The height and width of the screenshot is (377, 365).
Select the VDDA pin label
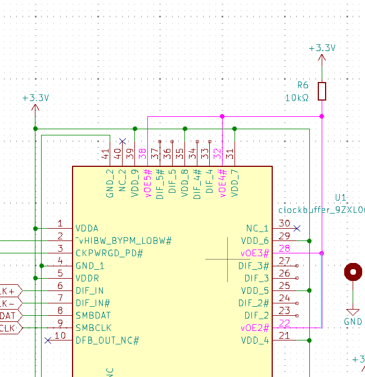tap(87, 229)
